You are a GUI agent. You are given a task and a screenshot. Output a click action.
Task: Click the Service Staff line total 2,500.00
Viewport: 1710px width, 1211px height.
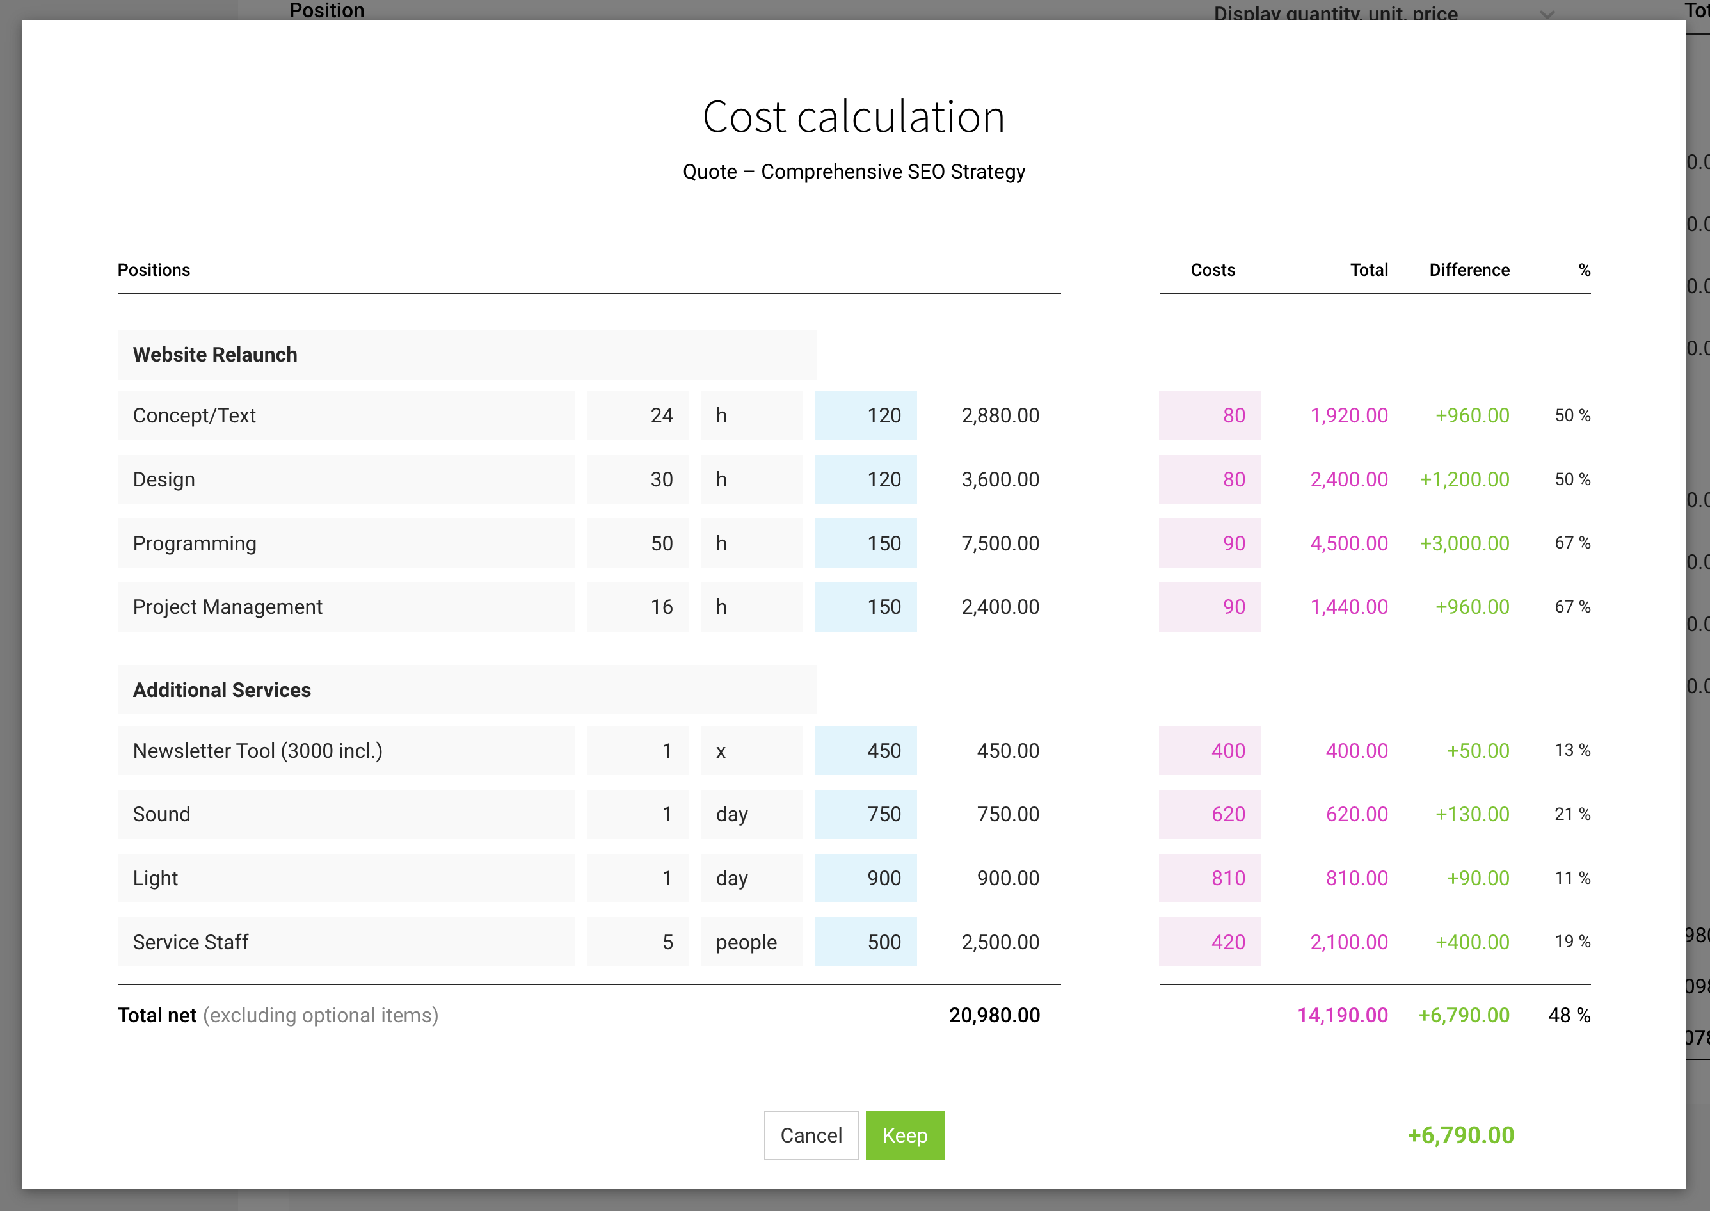1000,942
